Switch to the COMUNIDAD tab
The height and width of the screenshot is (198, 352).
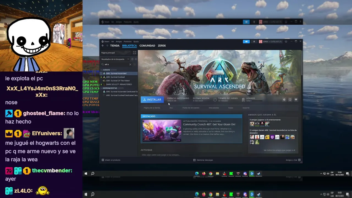pyautogui.click(x=147, y=46)
